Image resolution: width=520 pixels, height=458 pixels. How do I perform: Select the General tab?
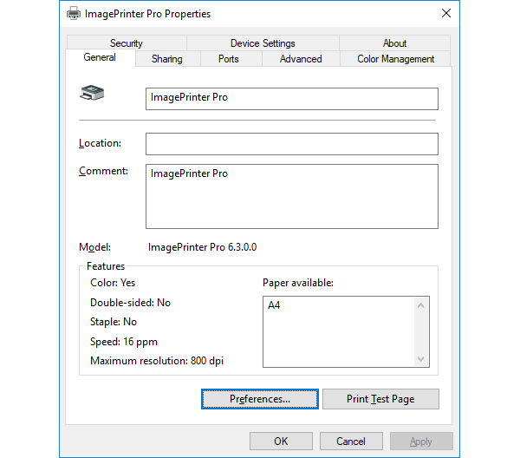(x=100, y=57)
